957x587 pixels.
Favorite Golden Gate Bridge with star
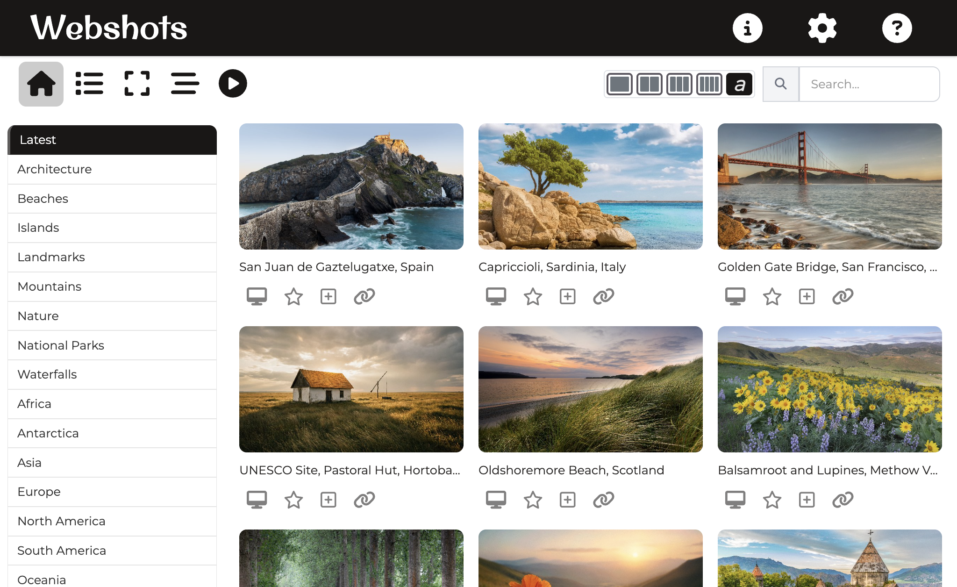(x=772, y=296)
